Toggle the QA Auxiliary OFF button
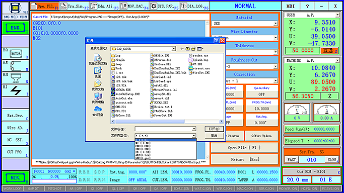The height and width of the screenshot is (193, 344). coord(261,94)
